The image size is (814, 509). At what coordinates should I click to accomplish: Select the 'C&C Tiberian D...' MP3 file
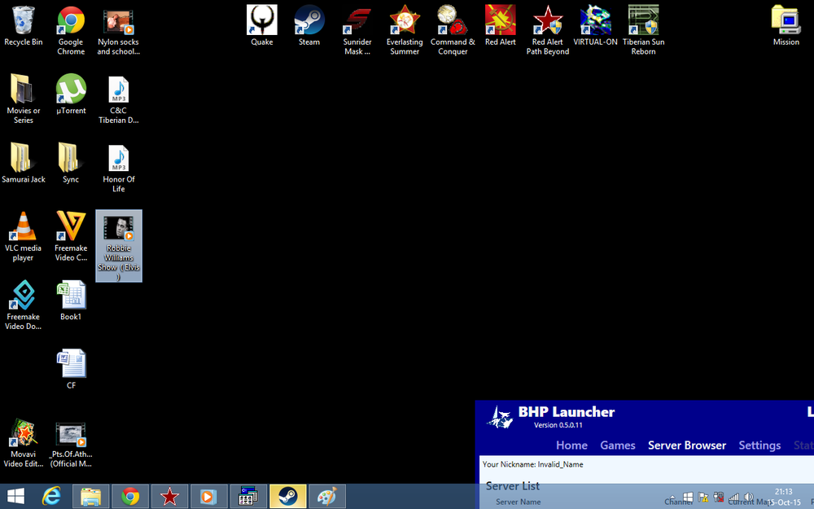point(118,99)
